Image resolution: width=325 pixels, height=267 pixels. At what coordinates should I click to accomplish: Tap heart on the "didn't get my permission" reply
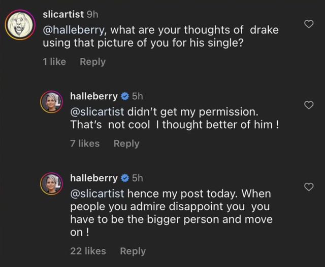point(308,105)
